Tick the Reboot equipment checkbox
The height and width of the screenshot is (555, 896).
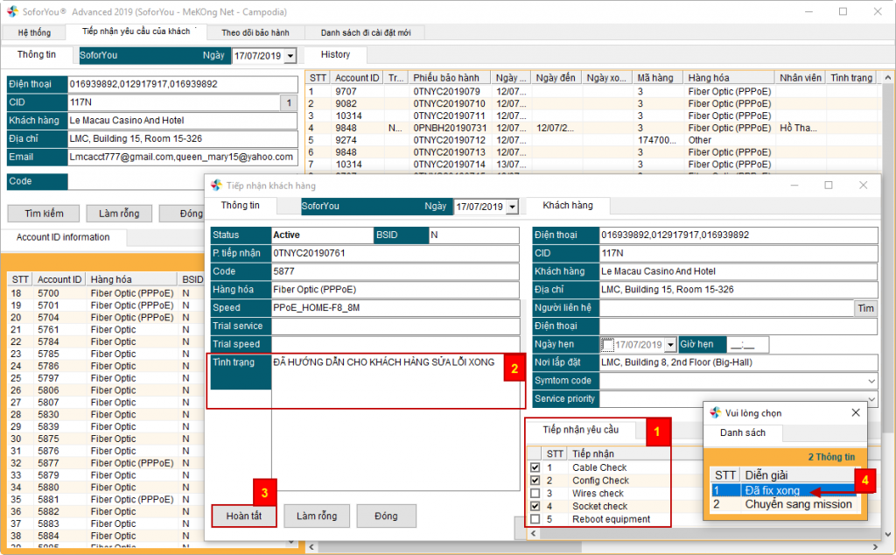pyautogui.click(x=535, y=519)
